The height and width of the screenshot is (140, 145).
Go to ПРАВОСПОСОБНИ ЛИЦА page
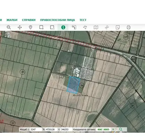click(x=58, y=20)
